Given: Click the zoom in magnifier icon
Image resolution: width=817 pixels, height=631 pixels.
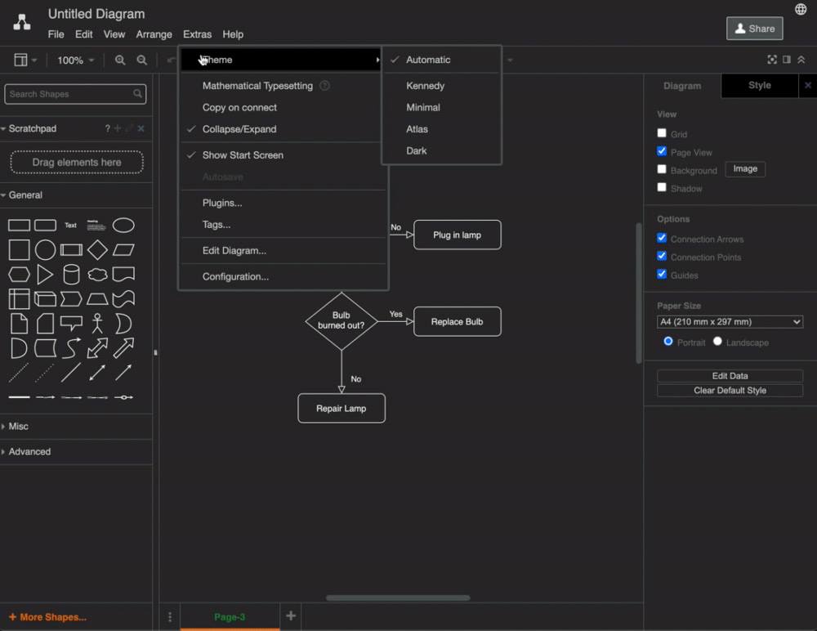Looking at the screenshot, I should (x=120, y=60).
